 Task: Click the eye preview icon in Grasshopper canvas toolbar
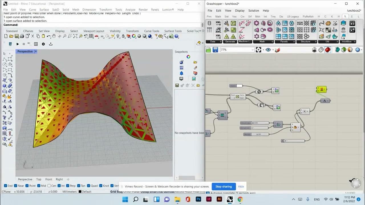pyautogui.click(x=268, y=50)
